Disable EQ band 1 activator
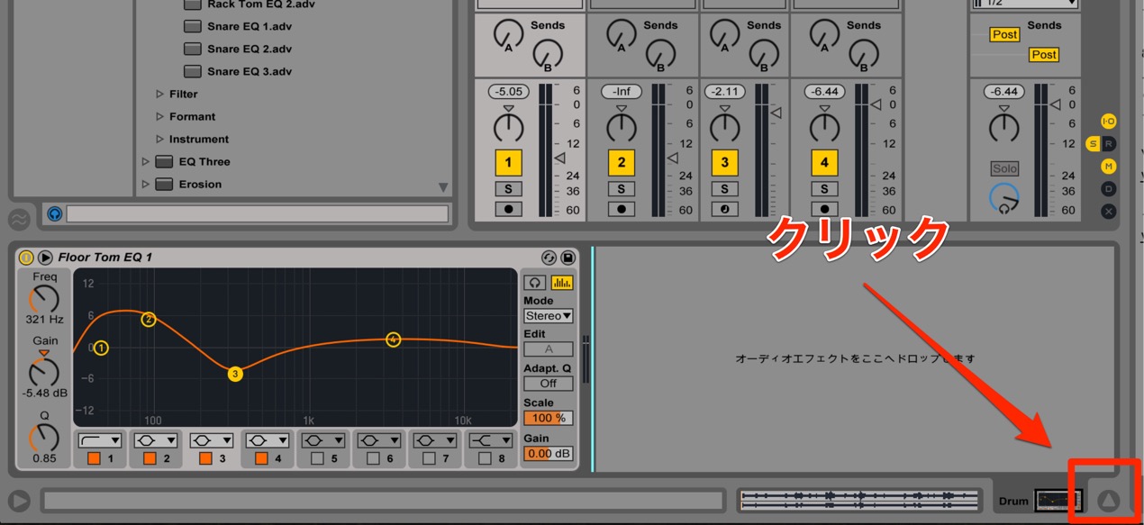The height and width of the screenshot is (525, 1144). pyautogui.click(x=94, y=458)
